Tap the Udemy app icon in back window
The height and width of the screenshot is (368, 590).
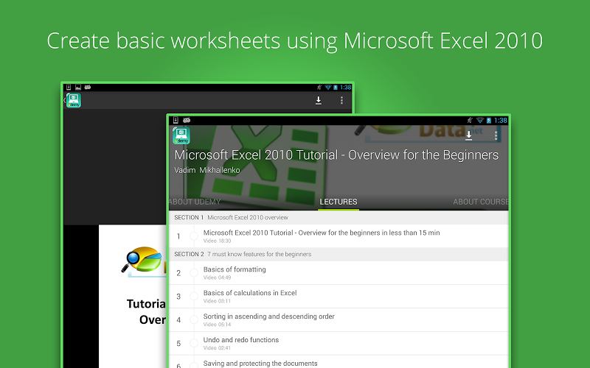tap(74, 100)
